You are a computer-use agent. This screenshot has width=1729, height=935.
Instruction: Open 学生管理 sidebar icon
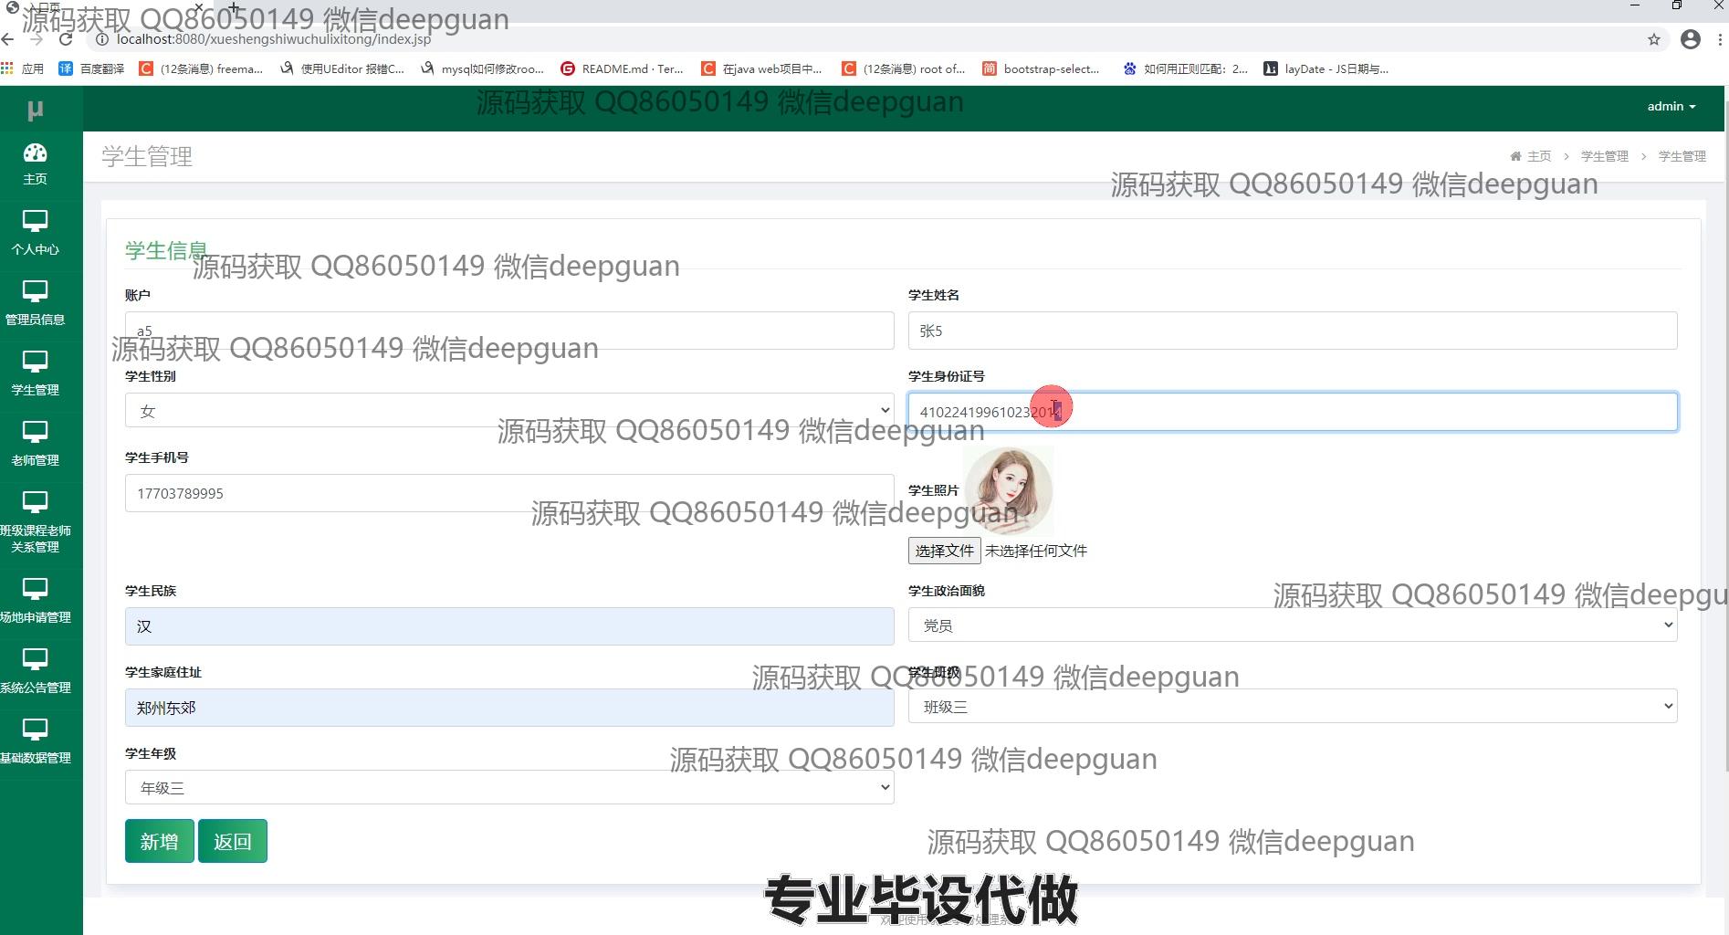tap(35, 362)
